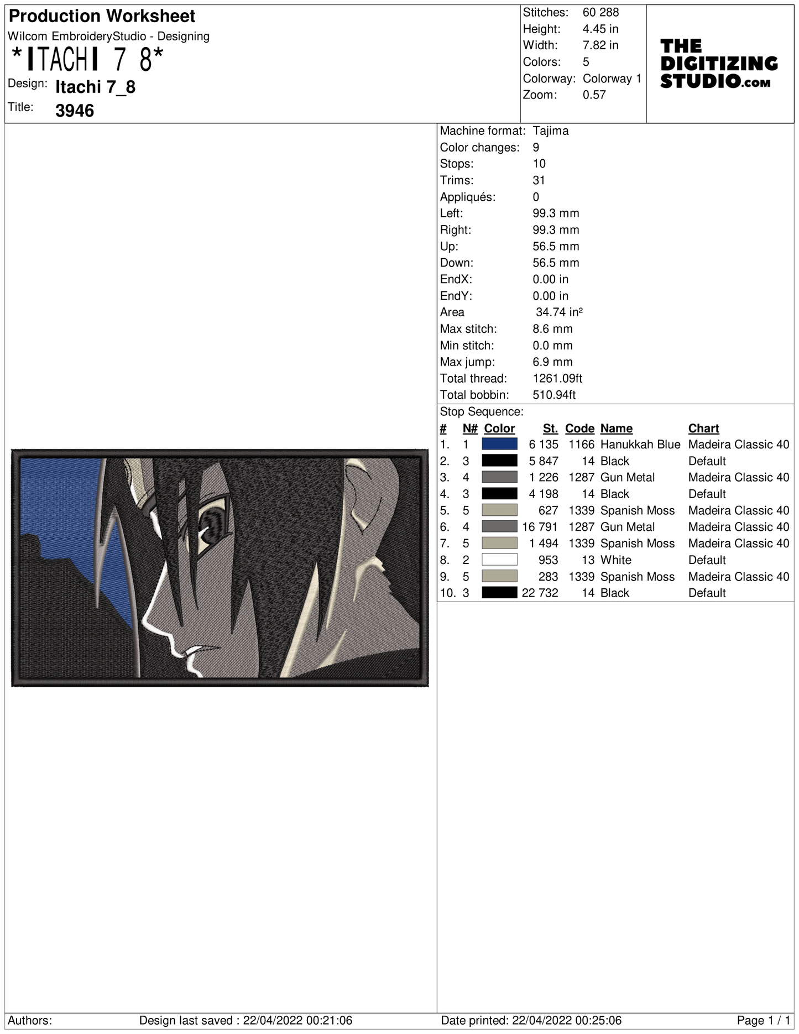Click the max stitch value '8.6 mm'
The height and width of the screenshot is (1034, 799).
552,328
